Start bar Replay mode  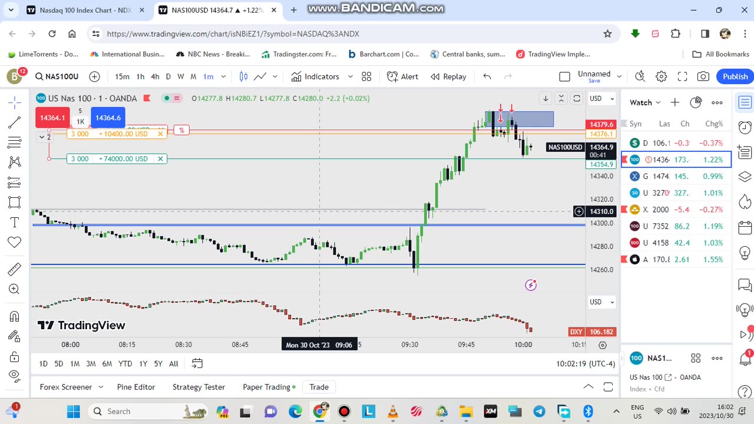449,77
